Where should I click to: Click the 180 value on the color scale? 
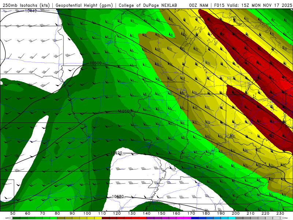pyautogui.click(x=206, y=213)
